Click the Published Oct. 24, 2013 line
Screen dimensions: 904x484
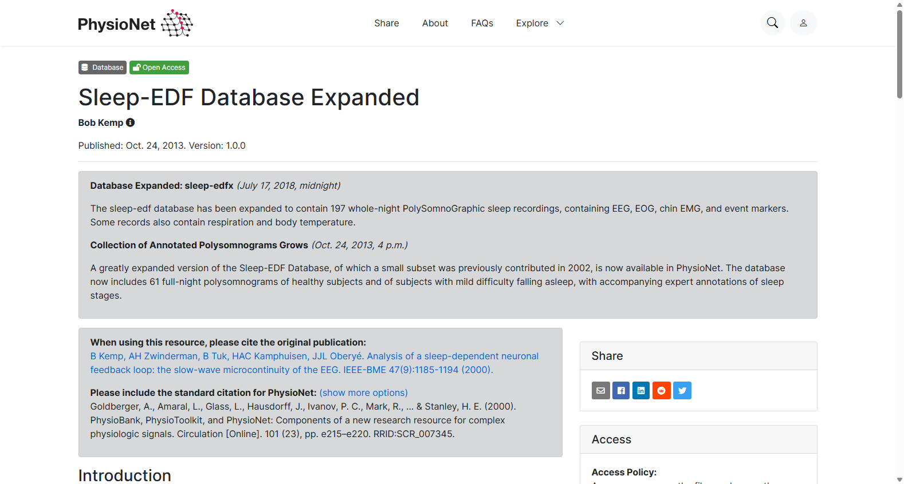[x=162, y=145]
